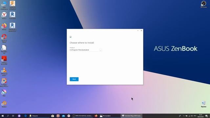
Task: Minimize the Autodesk installer window
Action: point(138,30)
